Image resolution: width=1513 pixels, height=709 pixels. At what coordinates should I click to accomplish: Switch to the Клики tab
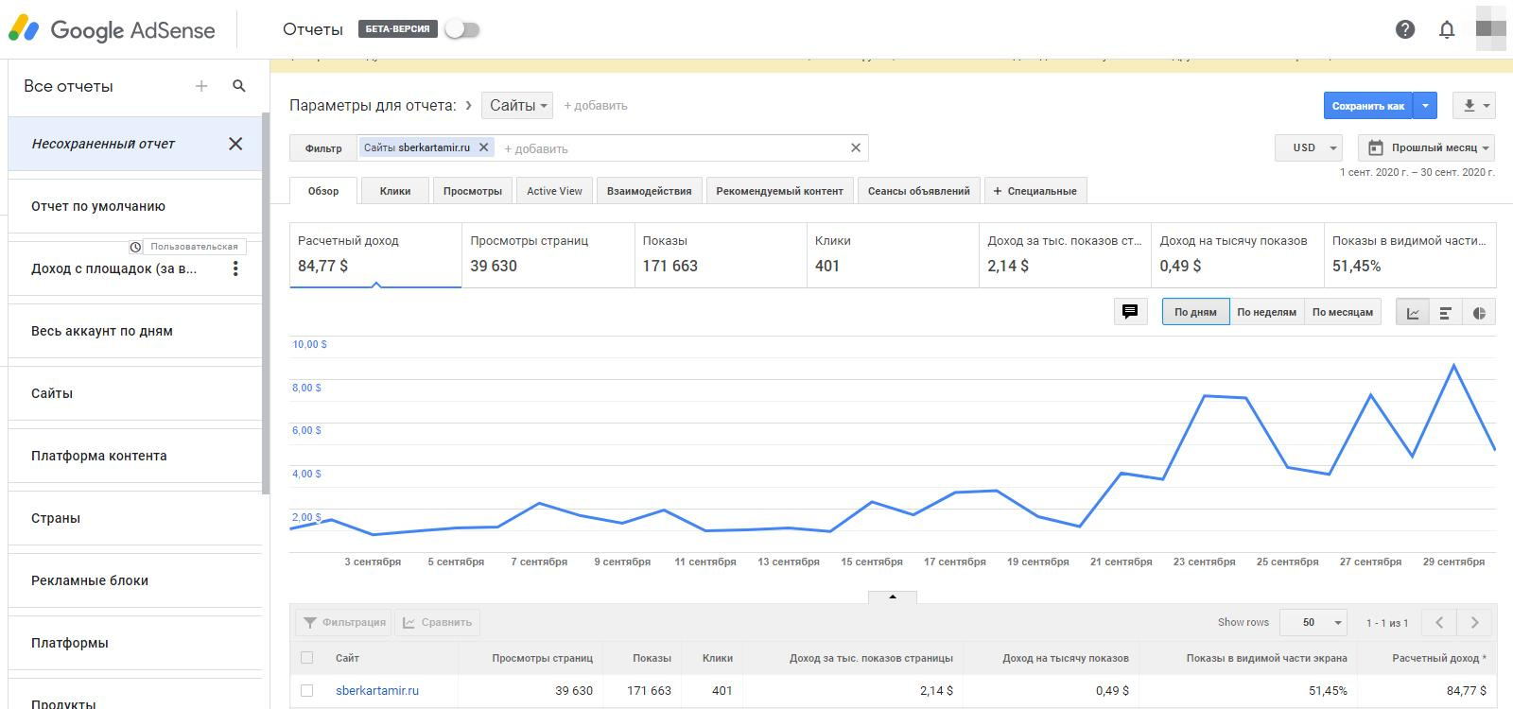(395, 191)
